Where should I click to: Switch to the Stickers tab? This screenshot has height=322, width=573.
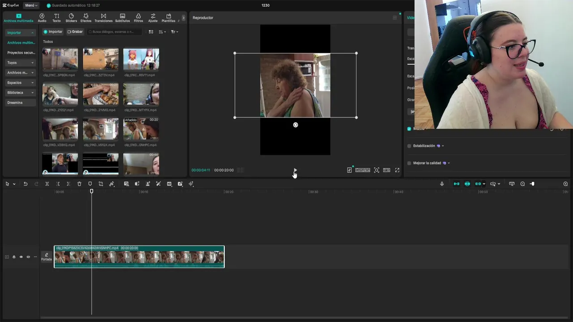tap(71, 18)
